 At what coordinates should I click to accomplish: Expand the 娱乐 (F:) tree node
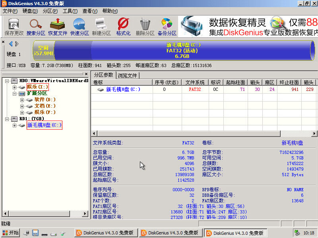point(22,113)
